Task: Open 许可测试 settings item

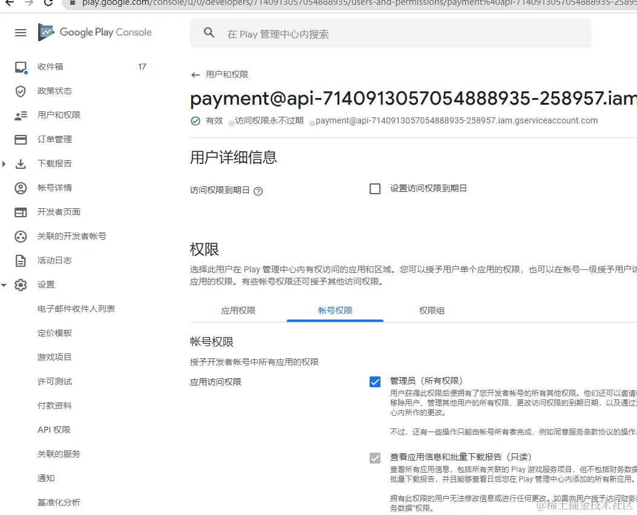Action: click(x=54, y=381)
